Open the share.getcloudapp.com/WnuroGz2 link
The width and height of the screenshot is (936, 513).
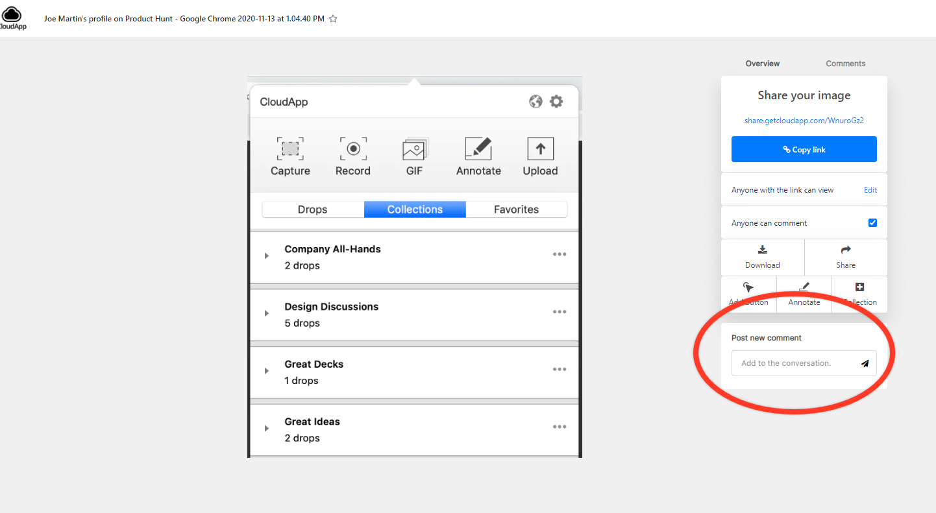click(804, 120)
